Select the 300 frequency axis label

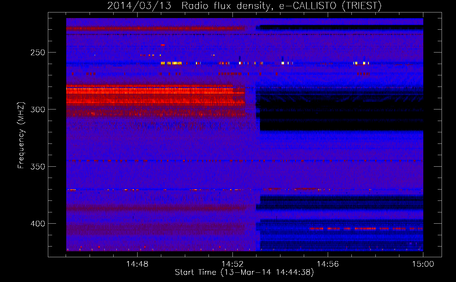click(38, 110)
